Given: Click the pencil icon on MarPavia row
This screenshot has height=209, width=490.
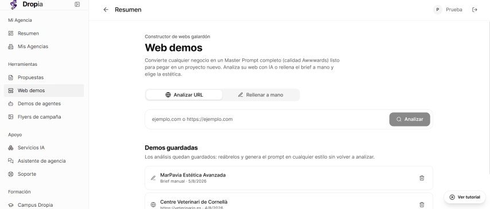Looking at the screenshot, I should click(153, 178).
